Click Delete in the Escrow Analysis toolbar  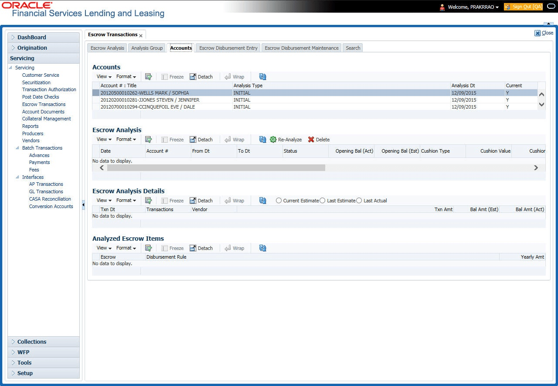click(x=319, y=140)
